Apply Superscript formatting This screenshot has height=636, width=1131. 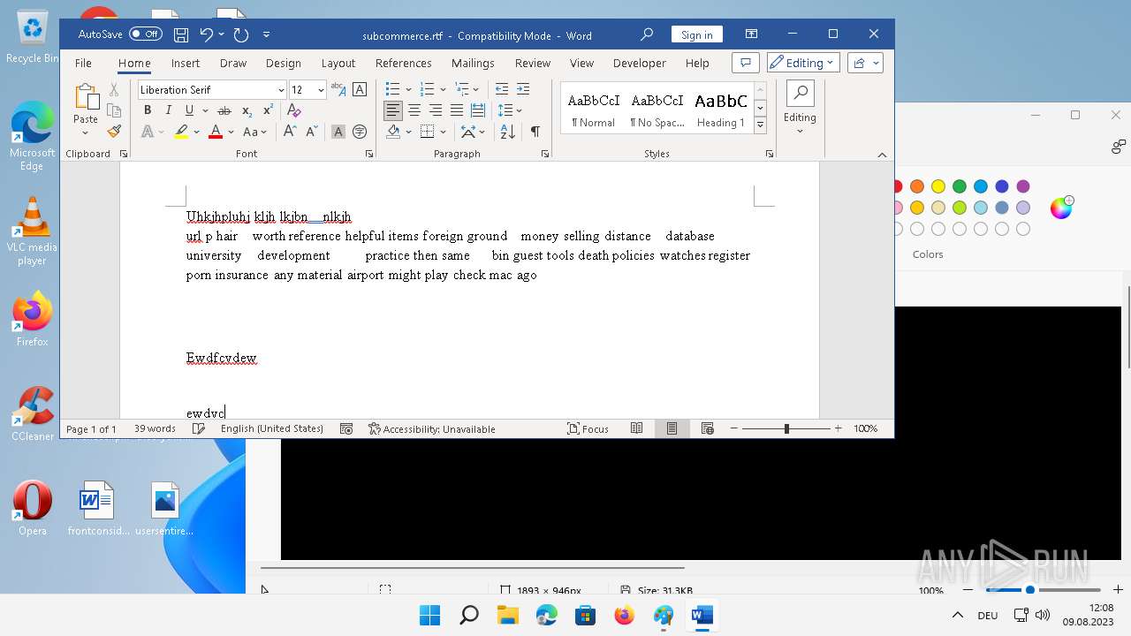(267, 110)
